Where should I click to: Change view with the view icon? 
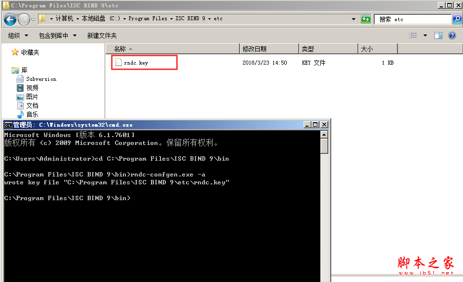413,35
